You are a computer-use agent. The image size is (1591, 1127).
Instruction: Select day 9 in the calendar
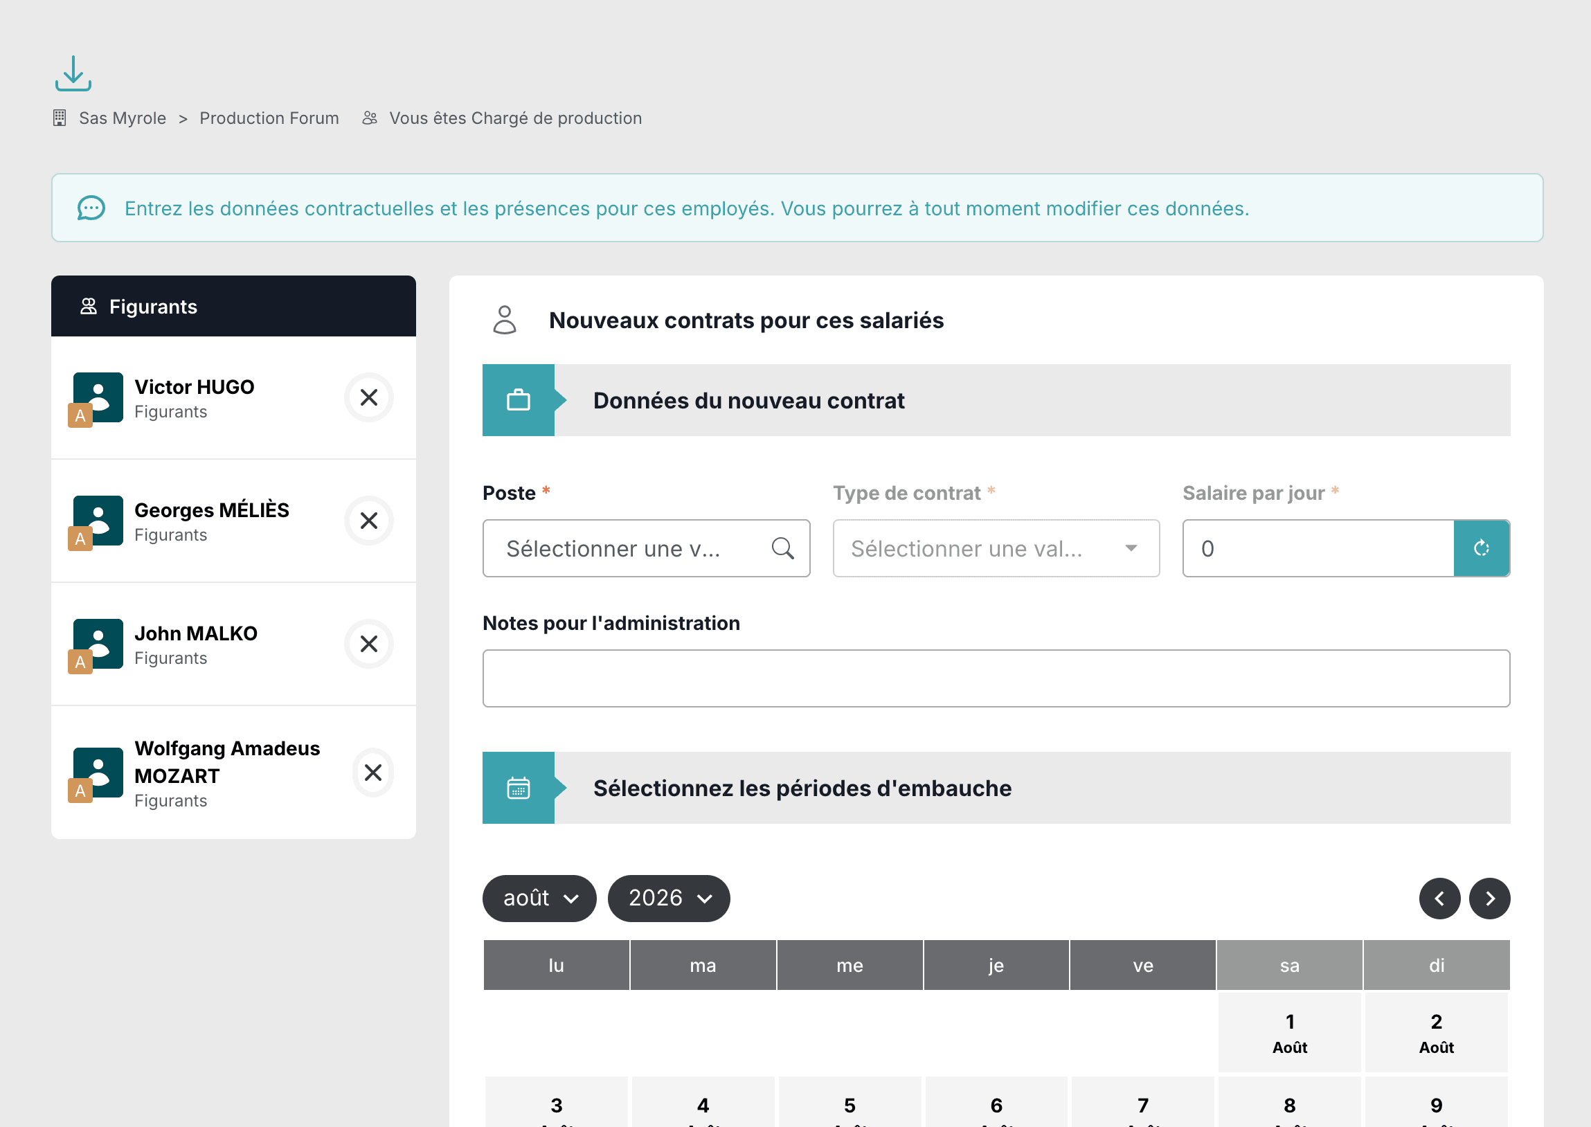point(1437,1102)
